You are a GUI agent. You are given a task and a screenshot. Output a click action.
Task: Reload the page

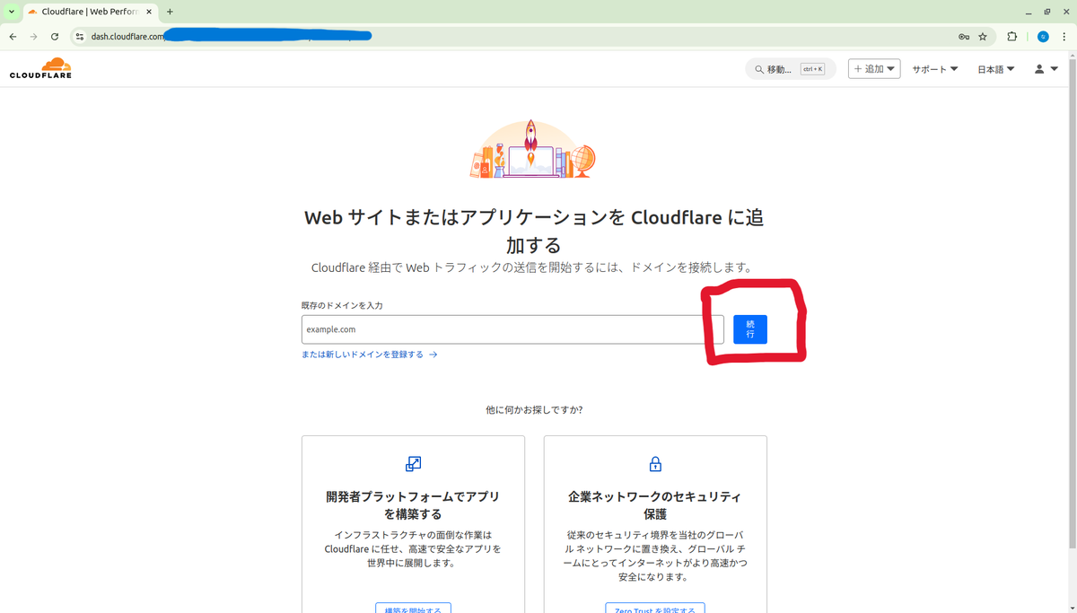(x=55, y=37)
